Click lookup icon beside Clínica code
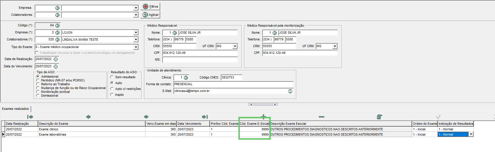This screenshot has width=495, height=152. tap(186, 78)
